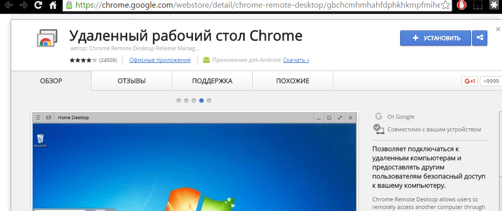Select the active fourth carousel dot
Image resolution: width=502 pixels, height=211 pixels.
pos(202,101)
